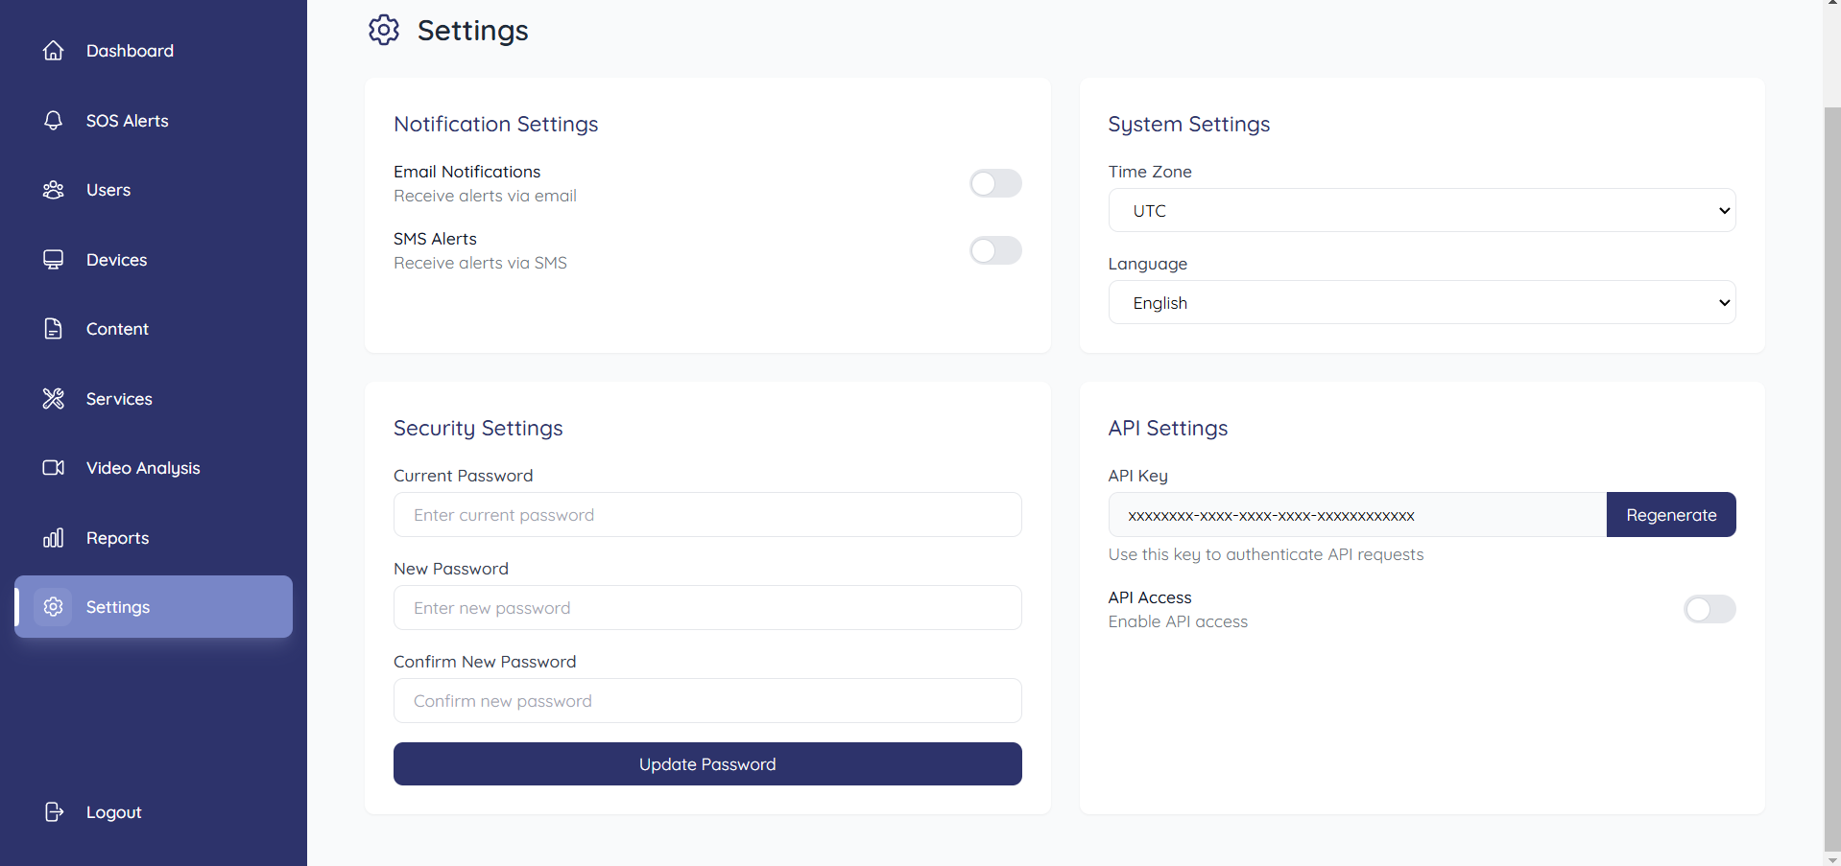
Task: Regenerate the API key
Action: coord(1671,515)
